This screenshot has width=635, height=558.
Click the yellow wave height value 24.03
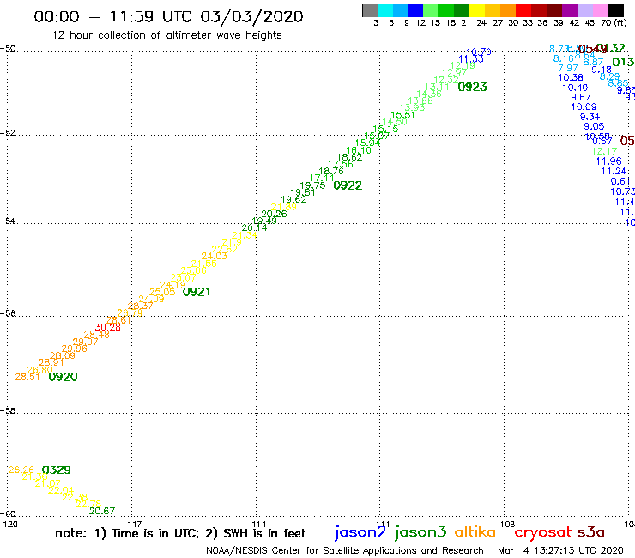pos(215,256)
